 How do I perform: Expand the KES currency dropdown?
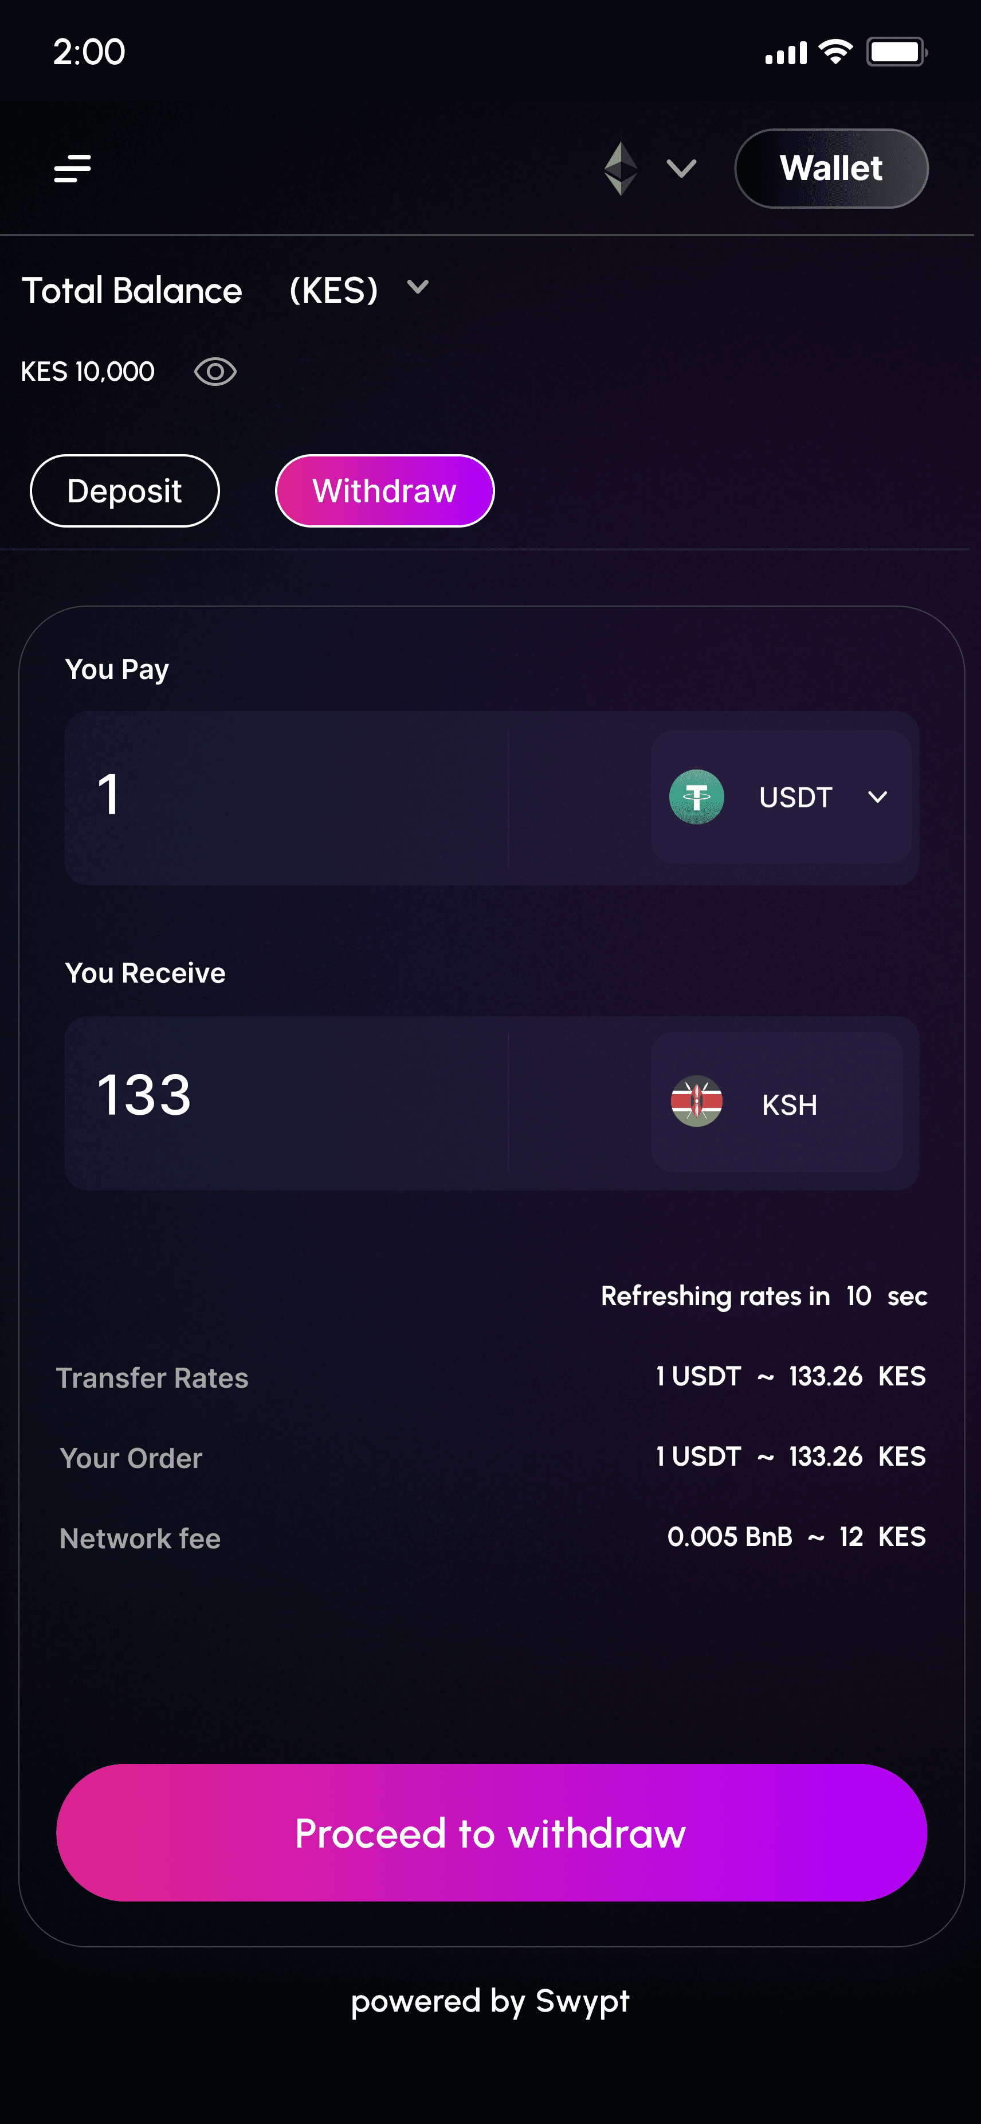(x=418, y=287)
